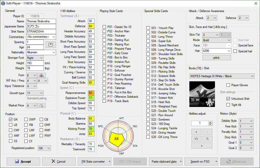The height and width of the screenshot is (168, 260).
Task: Click the Differences icon button
Action: (x=229, y=161)
